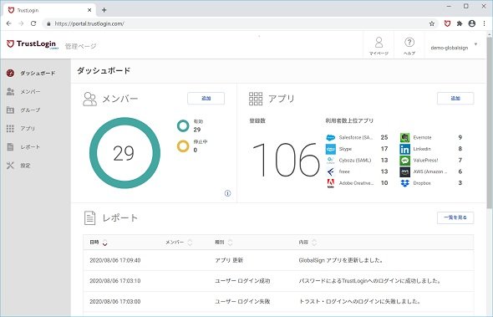
Task: Sort report table by メンバー column
Action: coord(190,243)
